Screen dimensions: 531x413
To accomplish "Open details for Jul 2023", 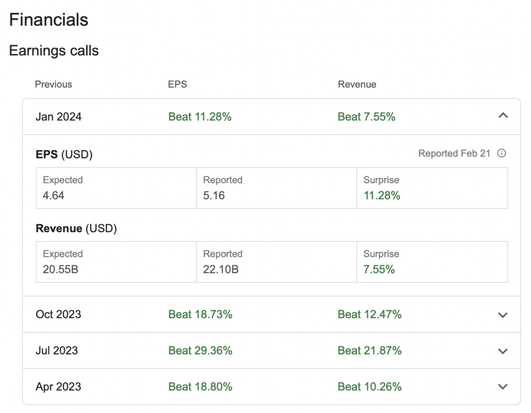I will (56, 351).
